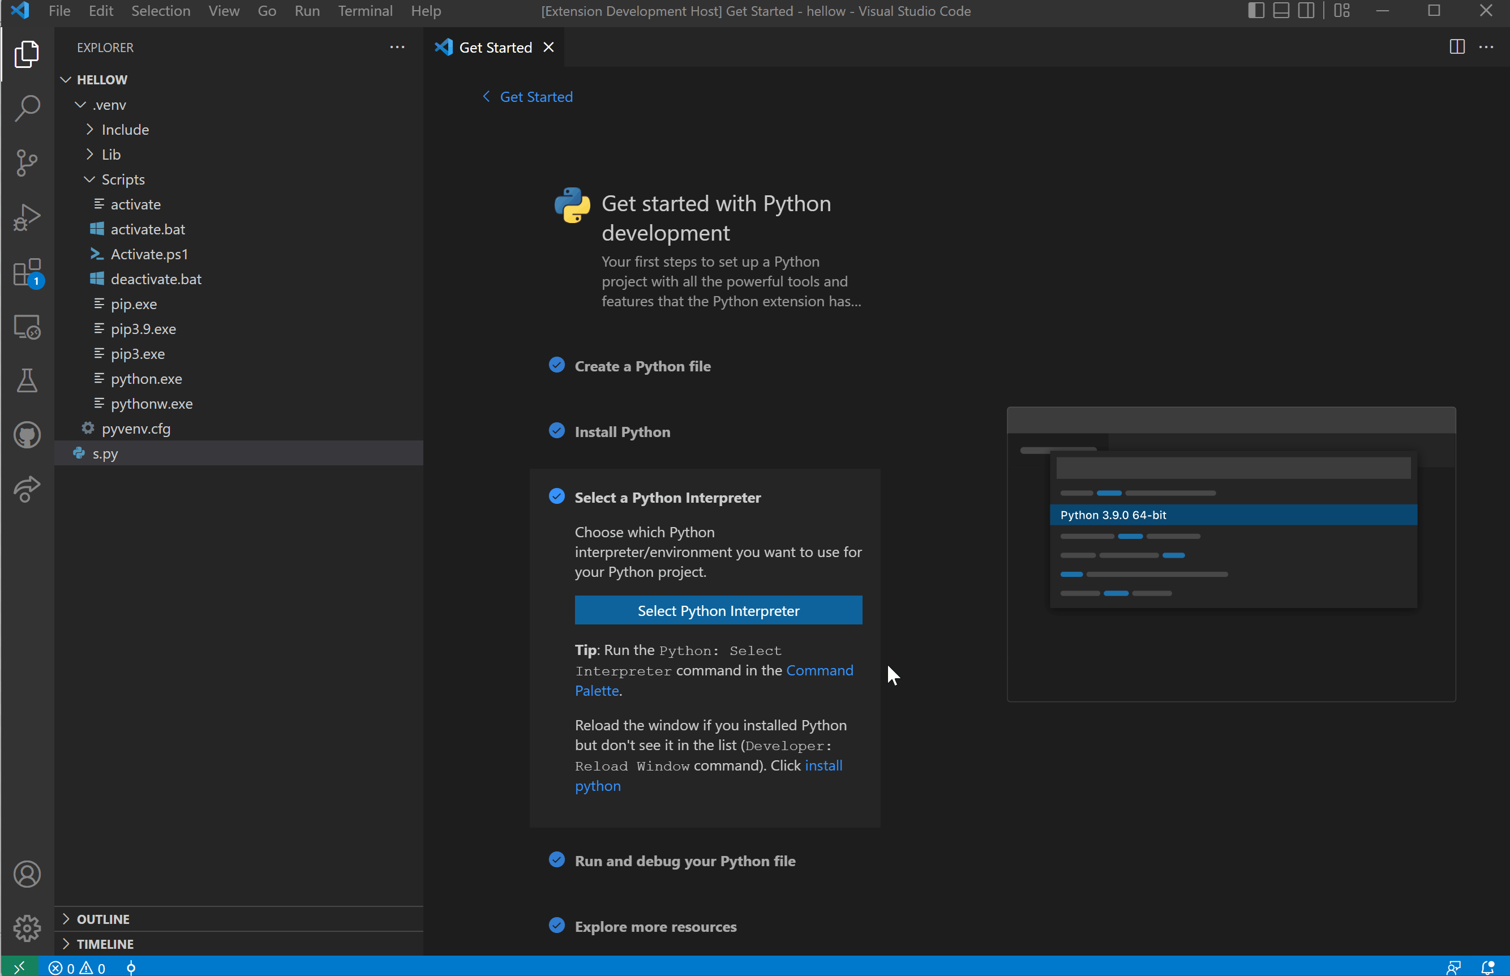1510x976 pixels.
Task: Open the Manage settings gear
Action: pos(27,928)
